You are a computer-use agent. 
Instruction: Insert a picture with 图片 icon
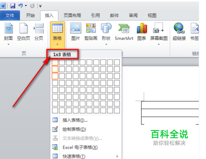tap(75, 28)
